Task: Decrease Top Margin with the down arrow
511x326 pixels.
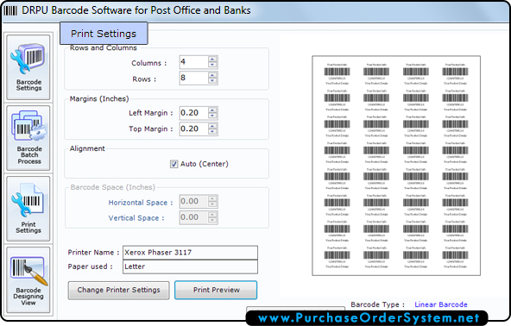Action: (x=212, y=132)
